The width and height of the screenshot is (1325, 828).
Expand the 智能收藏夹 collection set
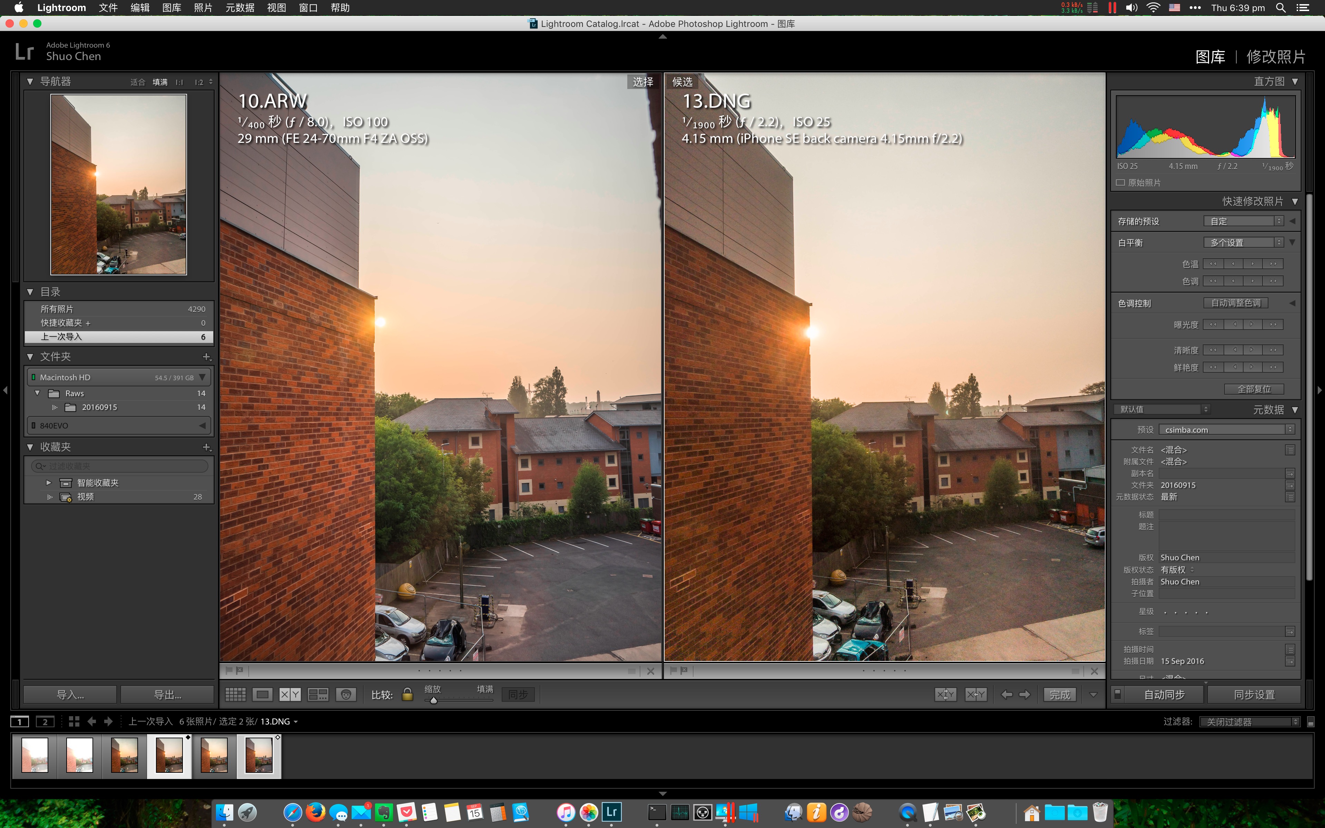click(49, 482)
